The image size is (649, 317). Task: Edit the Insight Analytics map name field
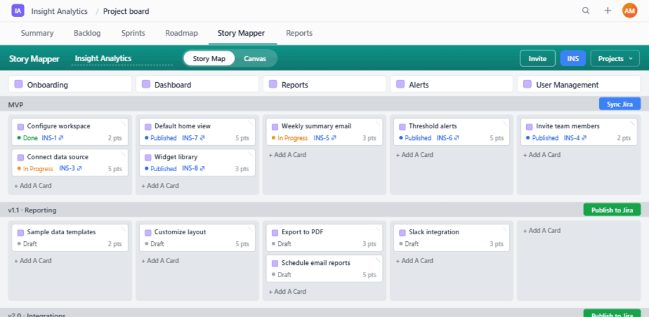pos(122,58)
